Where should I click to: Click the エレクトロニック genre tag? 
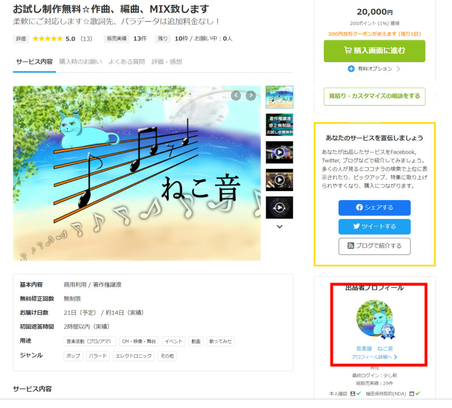[x=133, y=356]
